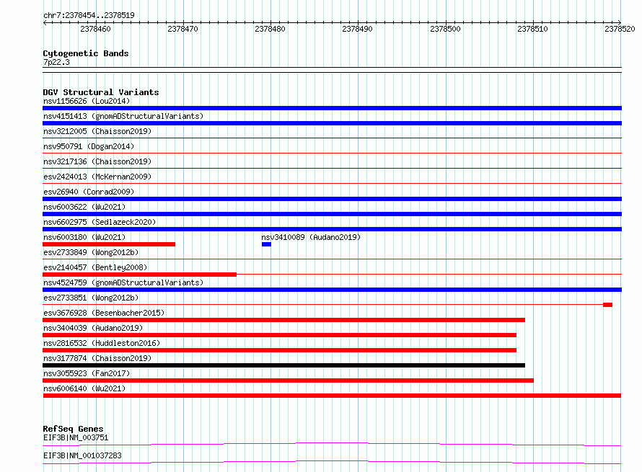Click the blue bar of nsv6602975
The height and width of the screenshot is (472, 642).
[x=332, y=229]
